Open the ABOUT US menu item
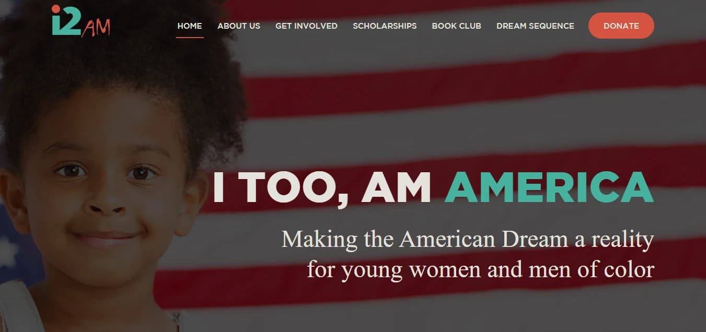This screenshot has width=706, height=332. [239, 26]
